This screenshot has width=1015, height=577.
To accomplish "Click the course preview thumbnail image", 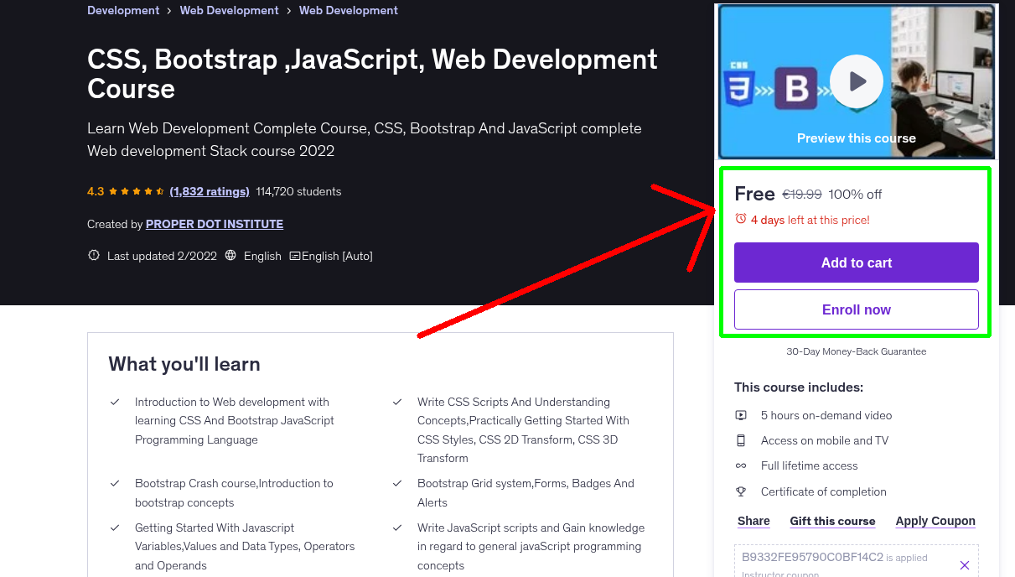I will click(x=857, y=81).
